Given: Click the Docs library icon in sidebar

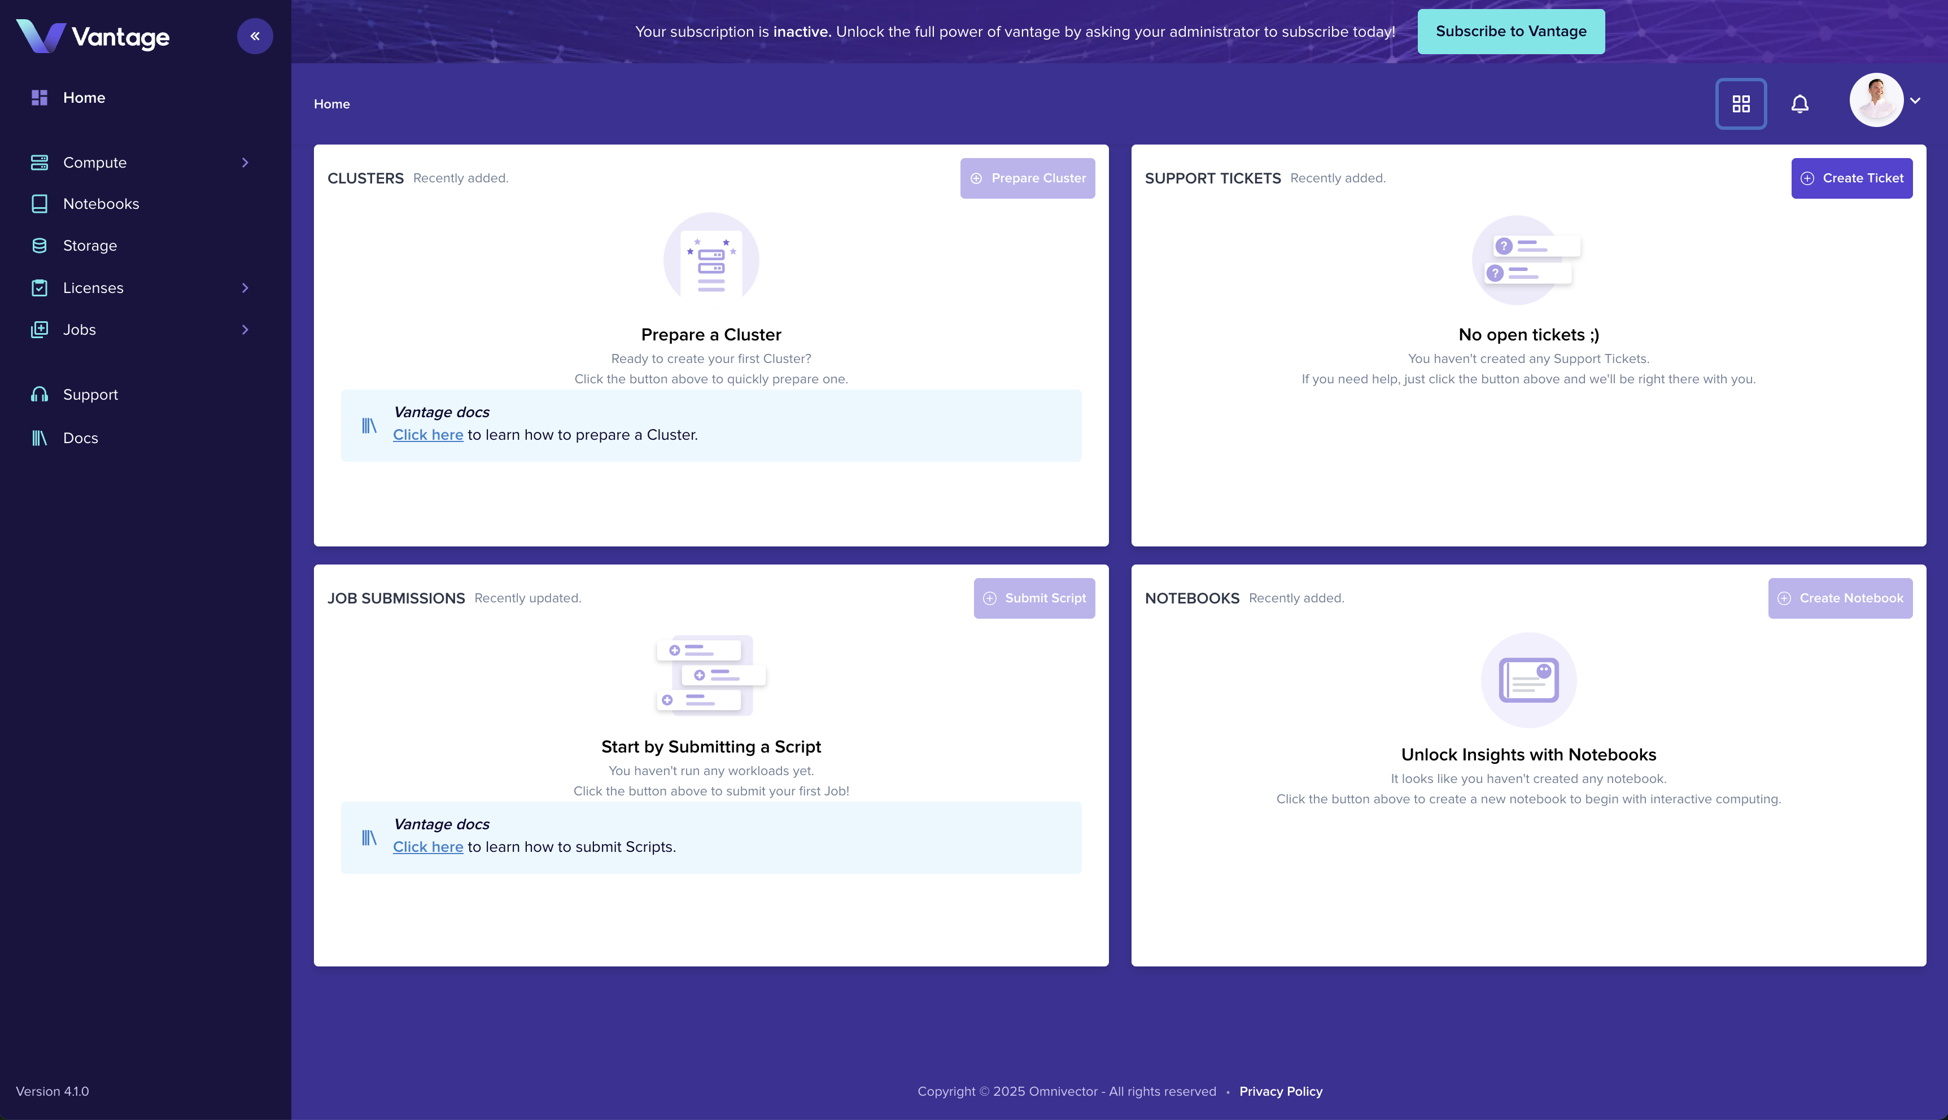Looking at the screenshot, I should (x=39, y=438).
